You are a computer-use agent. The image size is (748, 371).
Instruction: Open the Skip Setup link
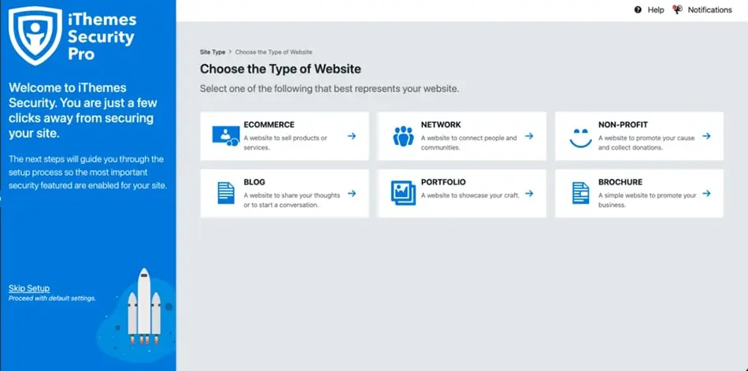29,288
